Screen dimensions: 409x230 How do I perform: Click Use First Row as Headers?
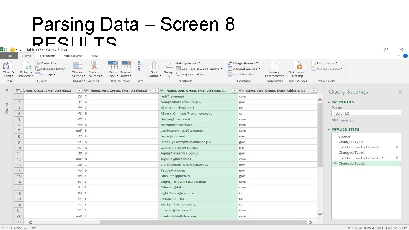click(199, 69)
